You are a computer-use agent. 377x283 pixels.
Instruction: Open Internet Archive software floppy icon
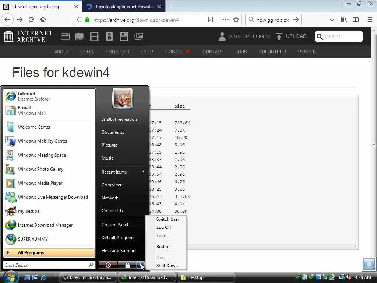(x=124, y=36)
